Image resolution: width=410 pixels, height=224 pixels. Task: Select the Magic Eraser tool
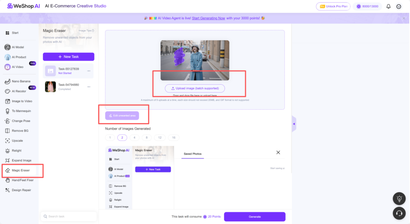[20, 170]
